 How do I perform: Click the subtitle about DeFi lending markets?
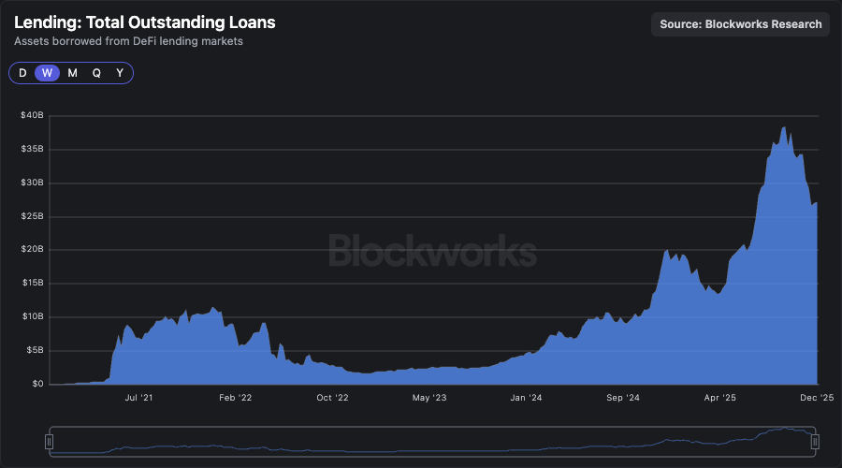(128, 41)
